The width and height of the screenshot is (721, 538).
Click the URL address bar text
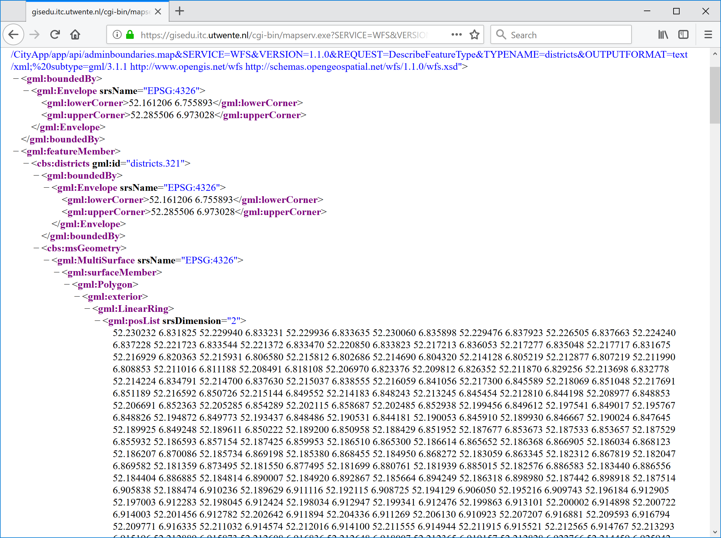point(283,35)
